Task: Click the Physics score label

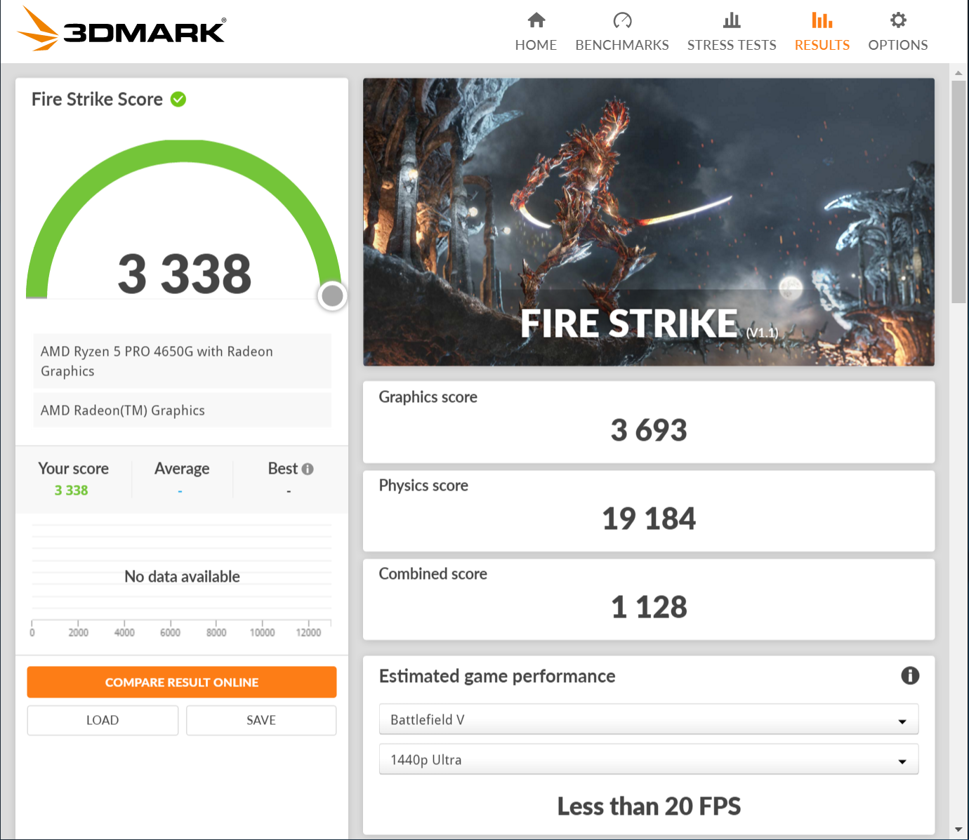Action: pyautogui.click(x=423, y=486)
